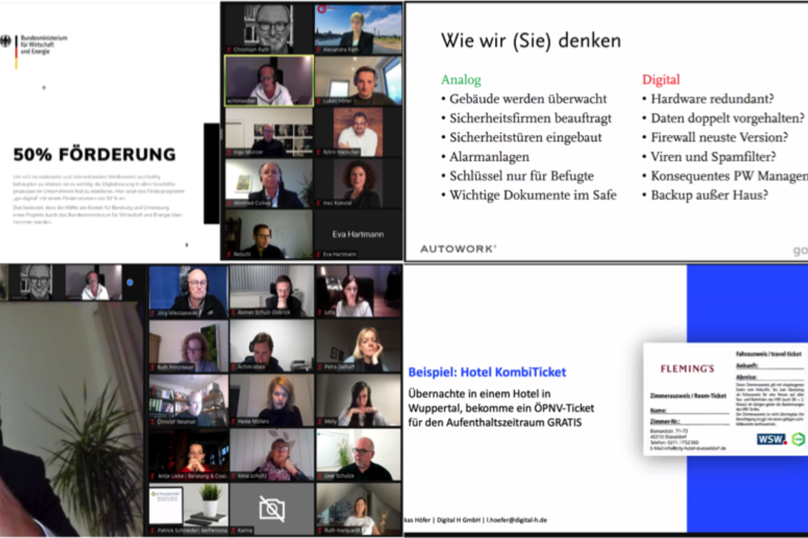The height and width of the screenshot is (538, 808).
Task: Click muted mic icon on Lukas Höfer tile
Action: click(x=318, y=101)
